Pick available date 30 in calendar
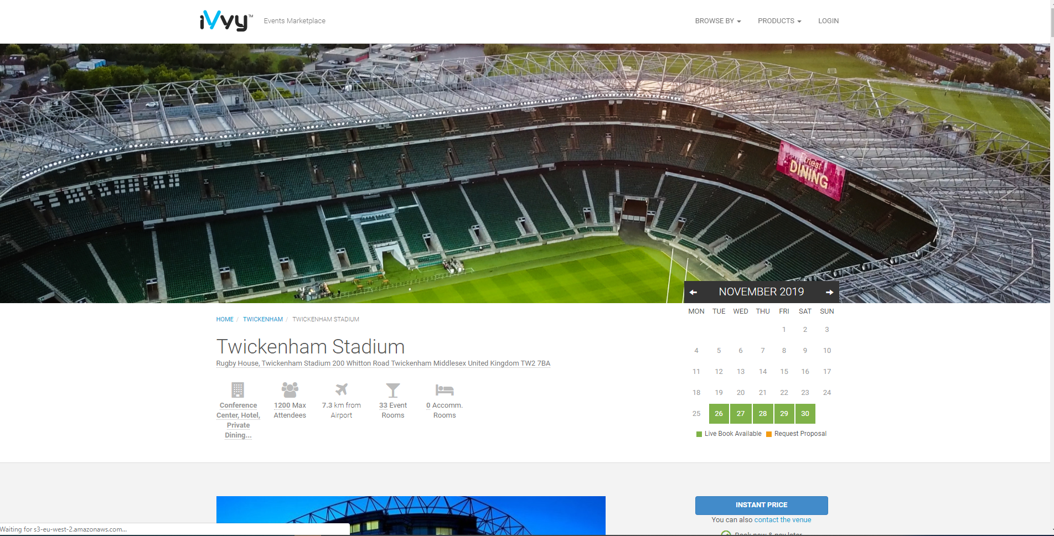Screen dimensions: 1054x536 [805, 414]
